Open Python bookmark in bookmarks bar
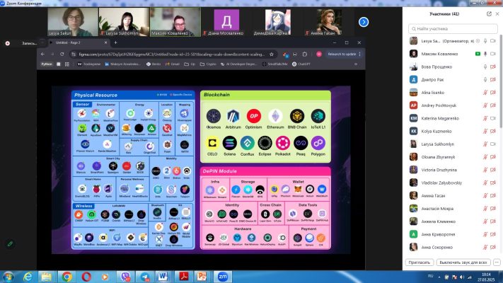This screenshot has width=503, height=283. pyautogui.click(x=47, y=64)
